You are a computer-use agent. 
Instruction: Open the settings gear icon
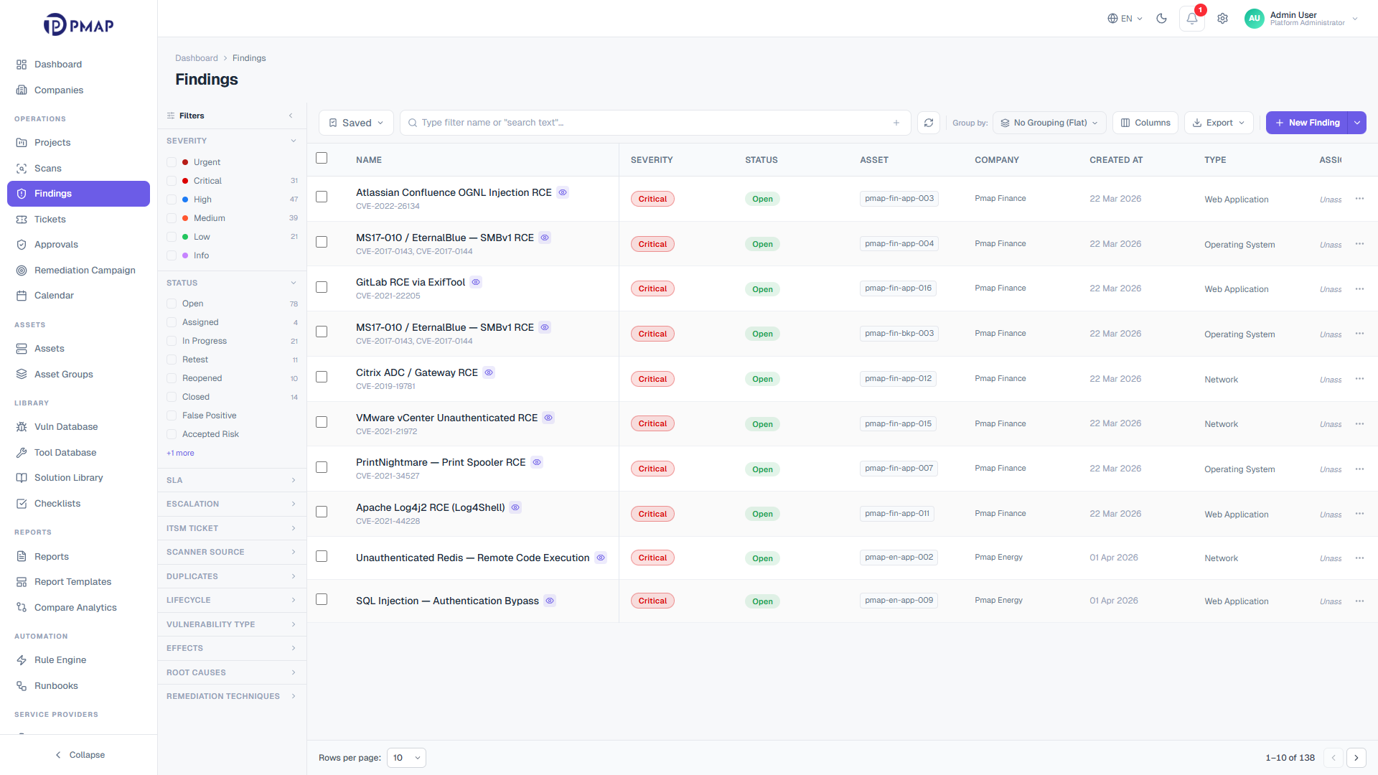[1222, 19]
